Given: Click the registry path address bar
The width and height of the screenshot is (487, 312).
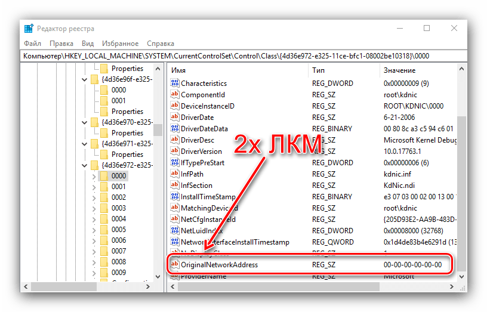Looking at the screenshot, I should (239, 56).
